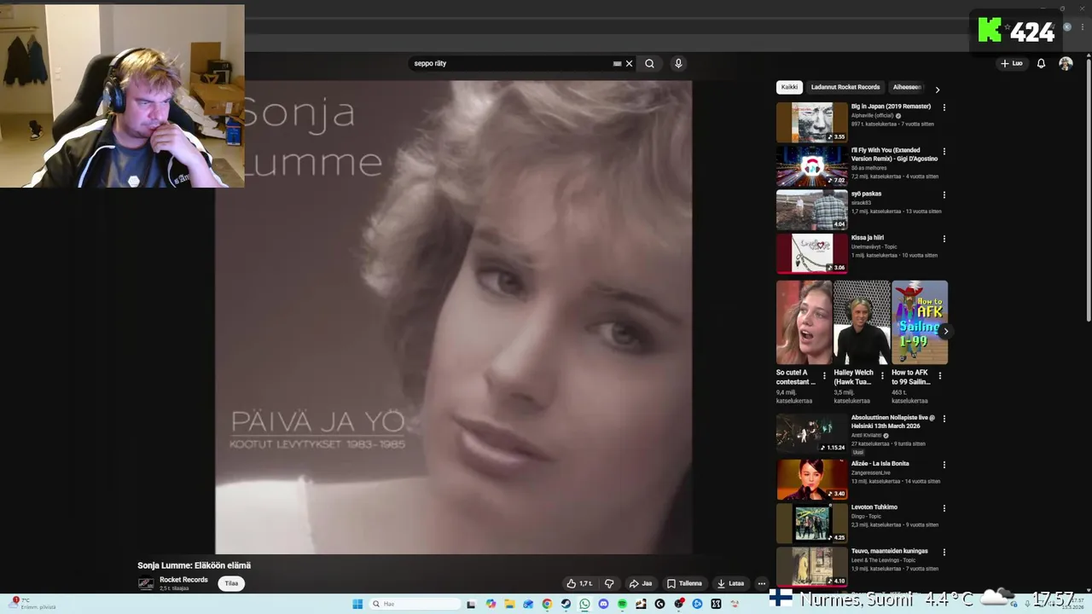Open the on-screen keyboard icon in search box
1092x614 pixels.
click(617, 63)
